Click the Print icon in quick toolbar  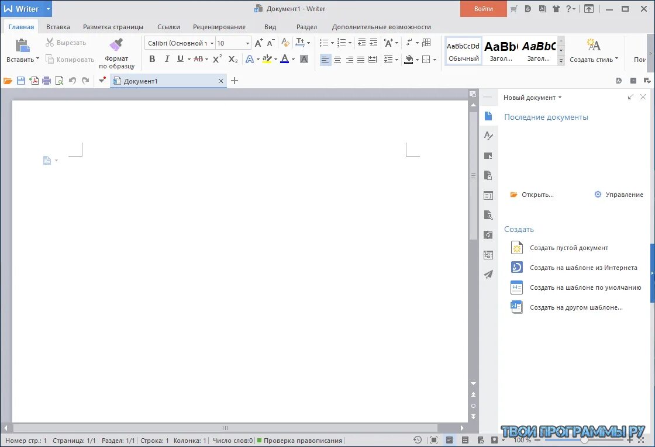coord(46,81)
